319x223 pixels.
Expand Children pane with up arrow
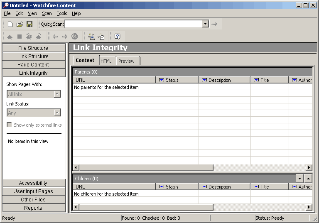[x=308, y=179]
